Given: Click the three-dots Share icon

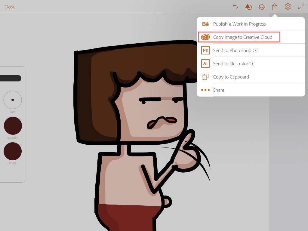Looking at the screenshot, I should tap(205, 90).
